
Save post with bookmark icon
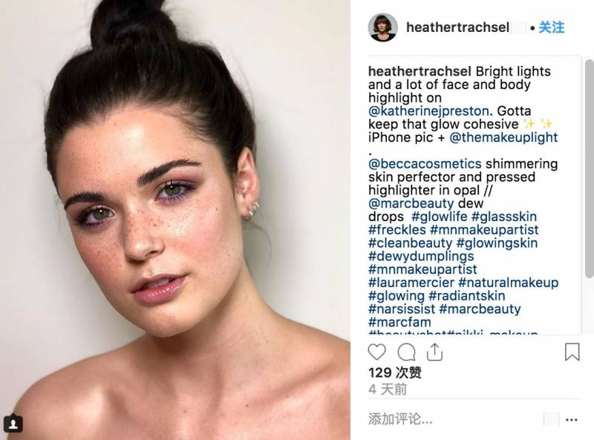tap(572, 352)
